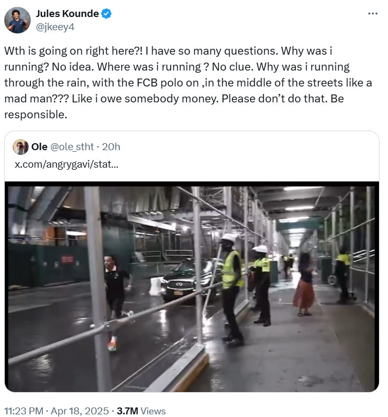Screen dimensions: 388x417
Task: Click the "Views" label text
Action: (x=153, y=411)
